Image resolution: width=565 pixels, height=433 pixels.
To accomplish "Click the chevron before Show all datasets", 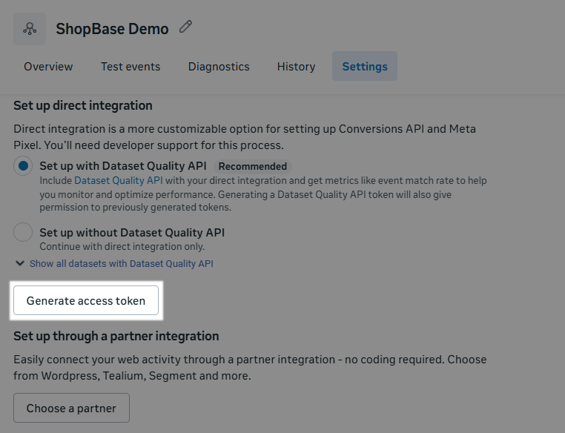I will click(19, 263).
